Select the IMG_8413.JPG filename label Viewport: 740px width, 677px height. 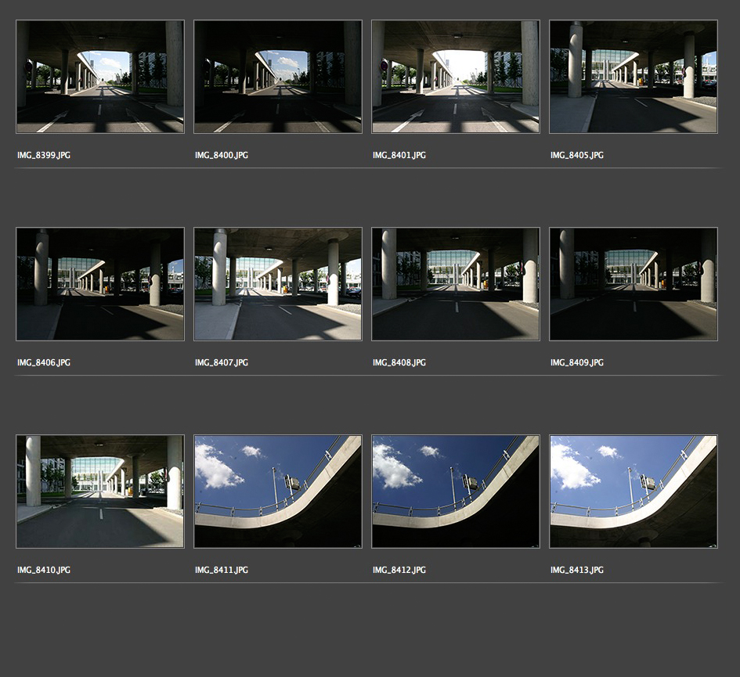coord(577,571)
